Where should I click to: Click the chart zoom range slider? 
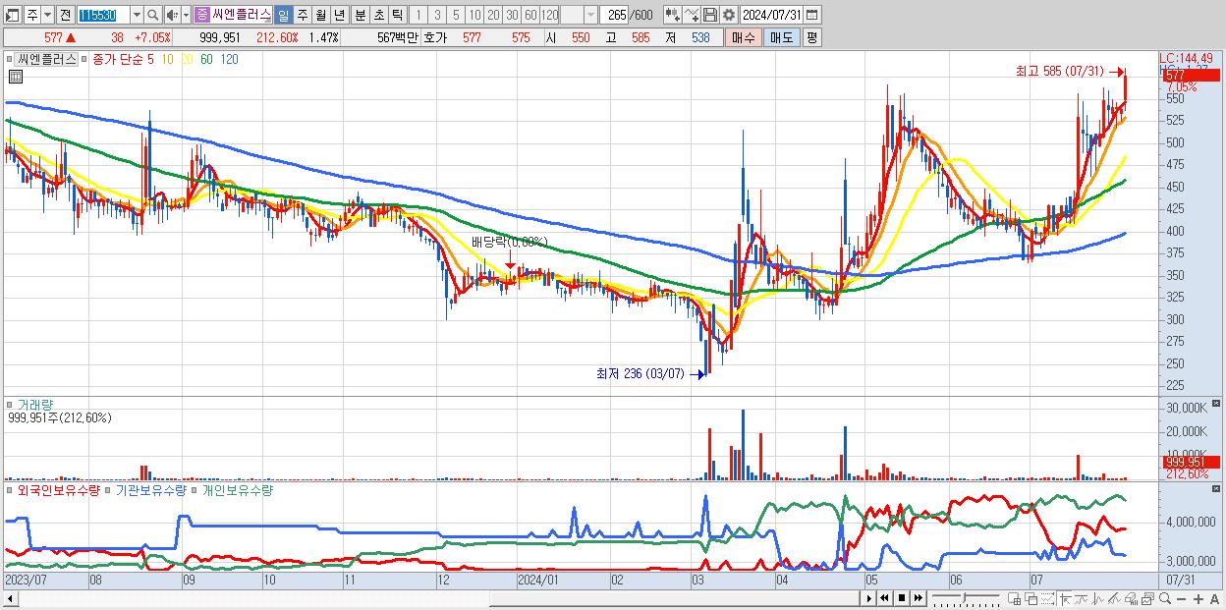[965, 598]
